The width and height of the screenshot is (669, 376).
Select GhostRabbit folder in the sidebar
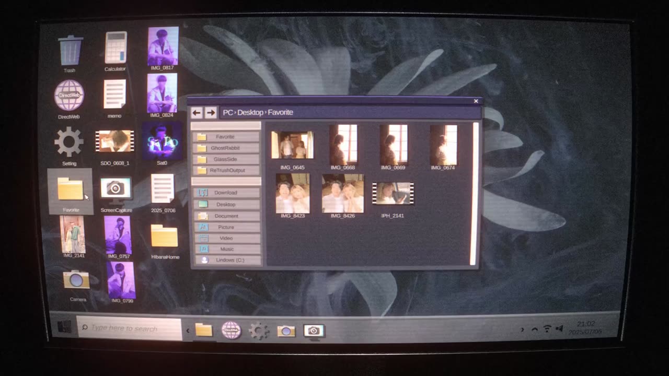click(226, 148)
